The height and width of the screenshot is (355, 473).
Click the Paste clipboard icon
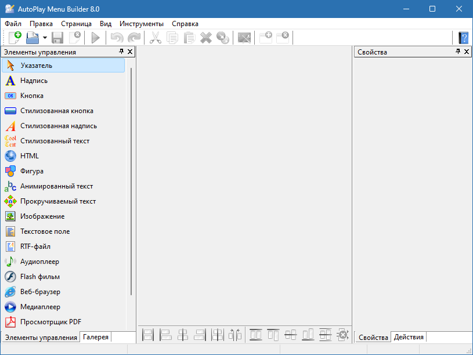click(x=189, y=38)
